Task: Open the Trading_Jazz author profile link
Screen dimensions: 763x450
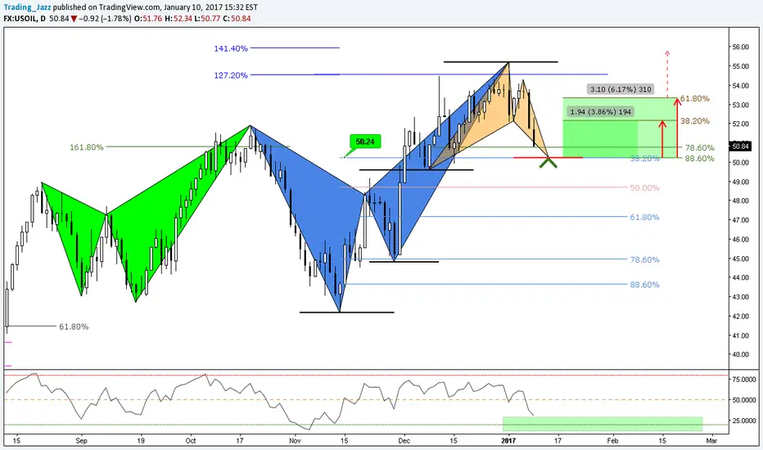Action: click(27, 7)
